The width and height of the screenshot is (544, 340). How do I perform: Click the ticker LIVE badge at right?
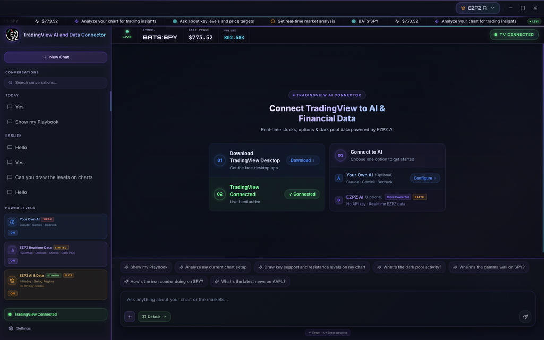click(x=534, y=21)
